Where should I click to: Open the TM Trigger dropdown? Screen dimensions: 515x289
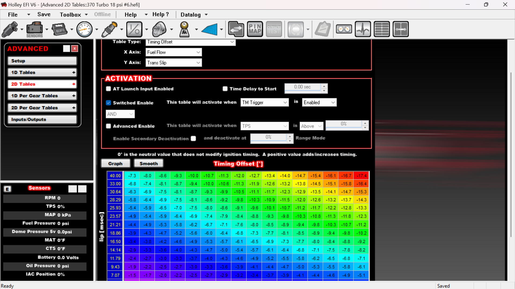pyautogui.click(x=264, y=102)
